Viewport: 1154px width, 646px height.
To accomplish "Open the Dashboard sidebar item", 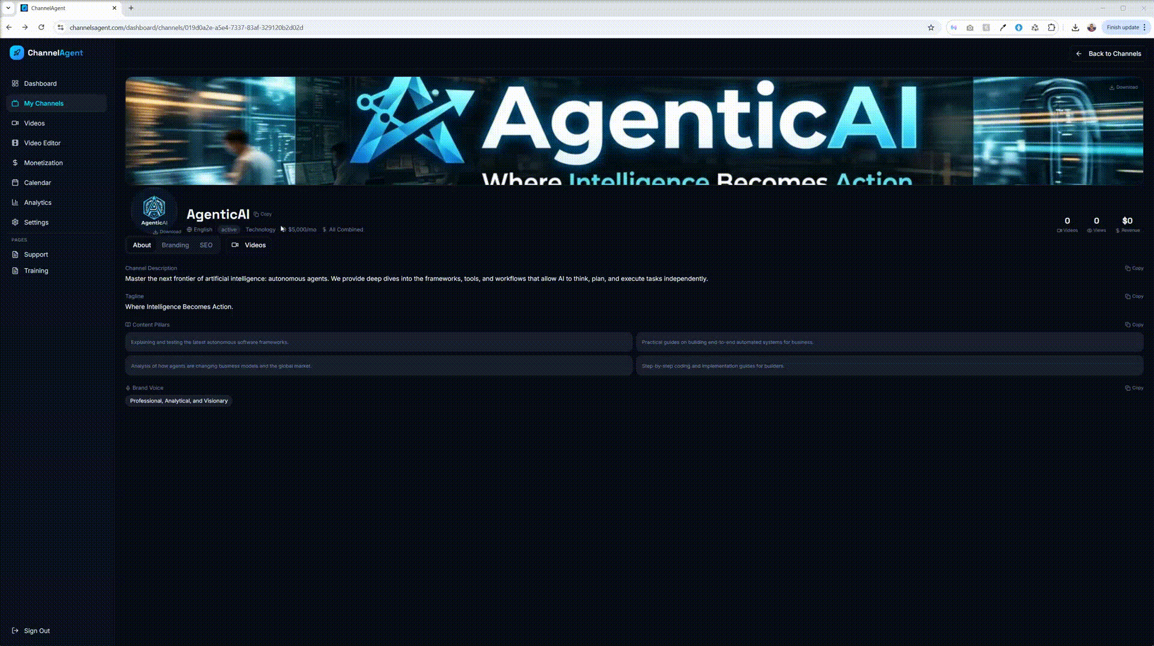I will pyautogui.click(x=40, y=83).
